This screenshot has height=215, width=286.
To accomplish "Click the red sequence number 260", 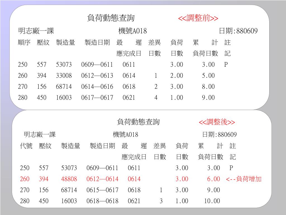I will pyautogui.click(x=25, y=179).
